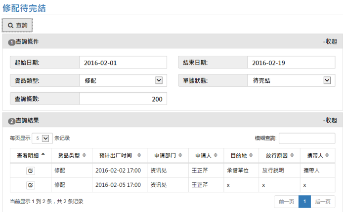The image size is (347, 212).
Task: Sort by 查看明細 column arrow
Action: coord(43,155)
